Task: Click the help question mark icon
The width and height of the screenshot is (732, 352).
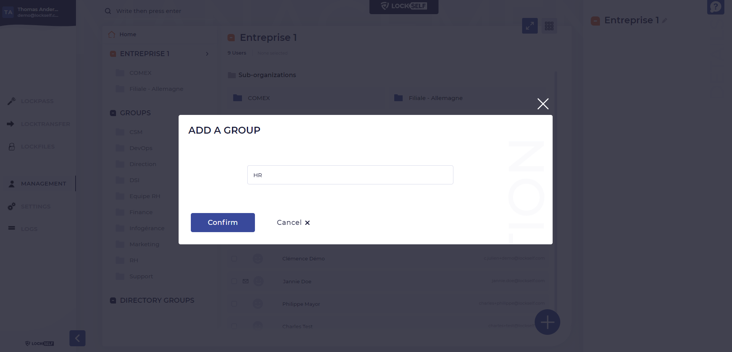Action: coord(715,7)
